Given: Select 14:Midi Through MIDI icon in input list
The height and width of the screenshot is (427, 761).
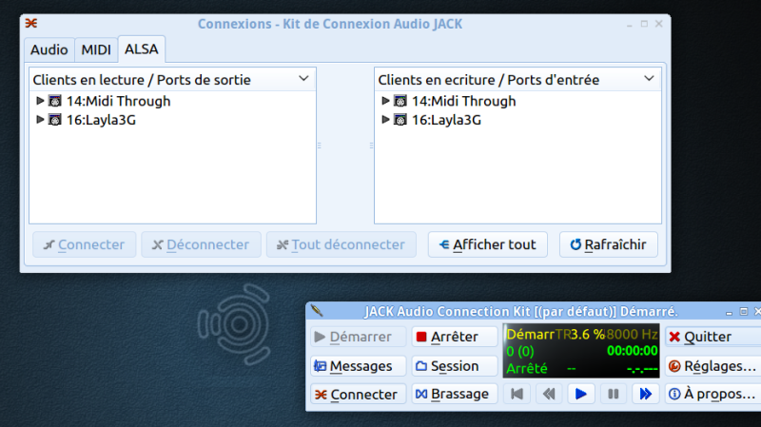Looking at the screenshot, I should coord(400,101).
